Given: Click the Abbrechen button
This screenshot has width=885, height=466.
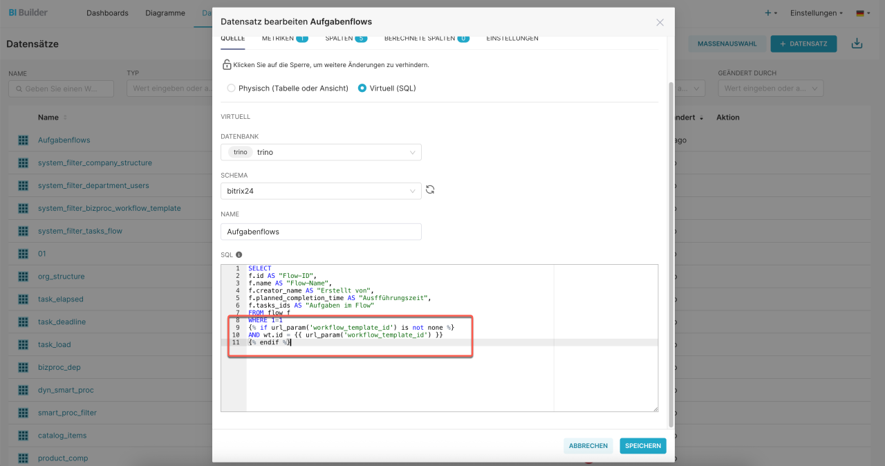Looking at the screenshot, I should click(x=588, y=446).
